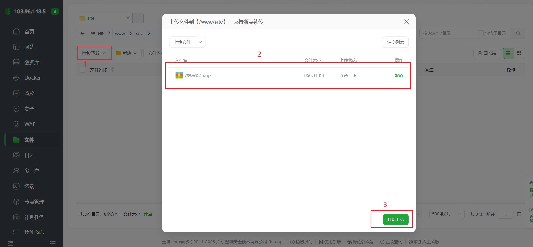533x247 pixels.
Task: Open the Database section icon
Action: tap(16, 62)
